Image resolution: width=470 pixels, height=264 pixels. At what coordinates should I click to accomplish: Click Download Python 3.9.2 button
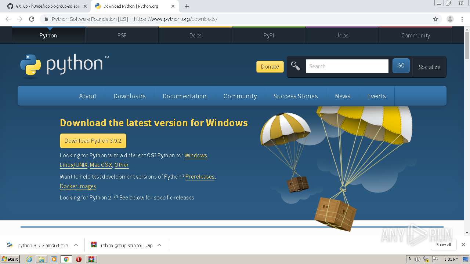93,141
